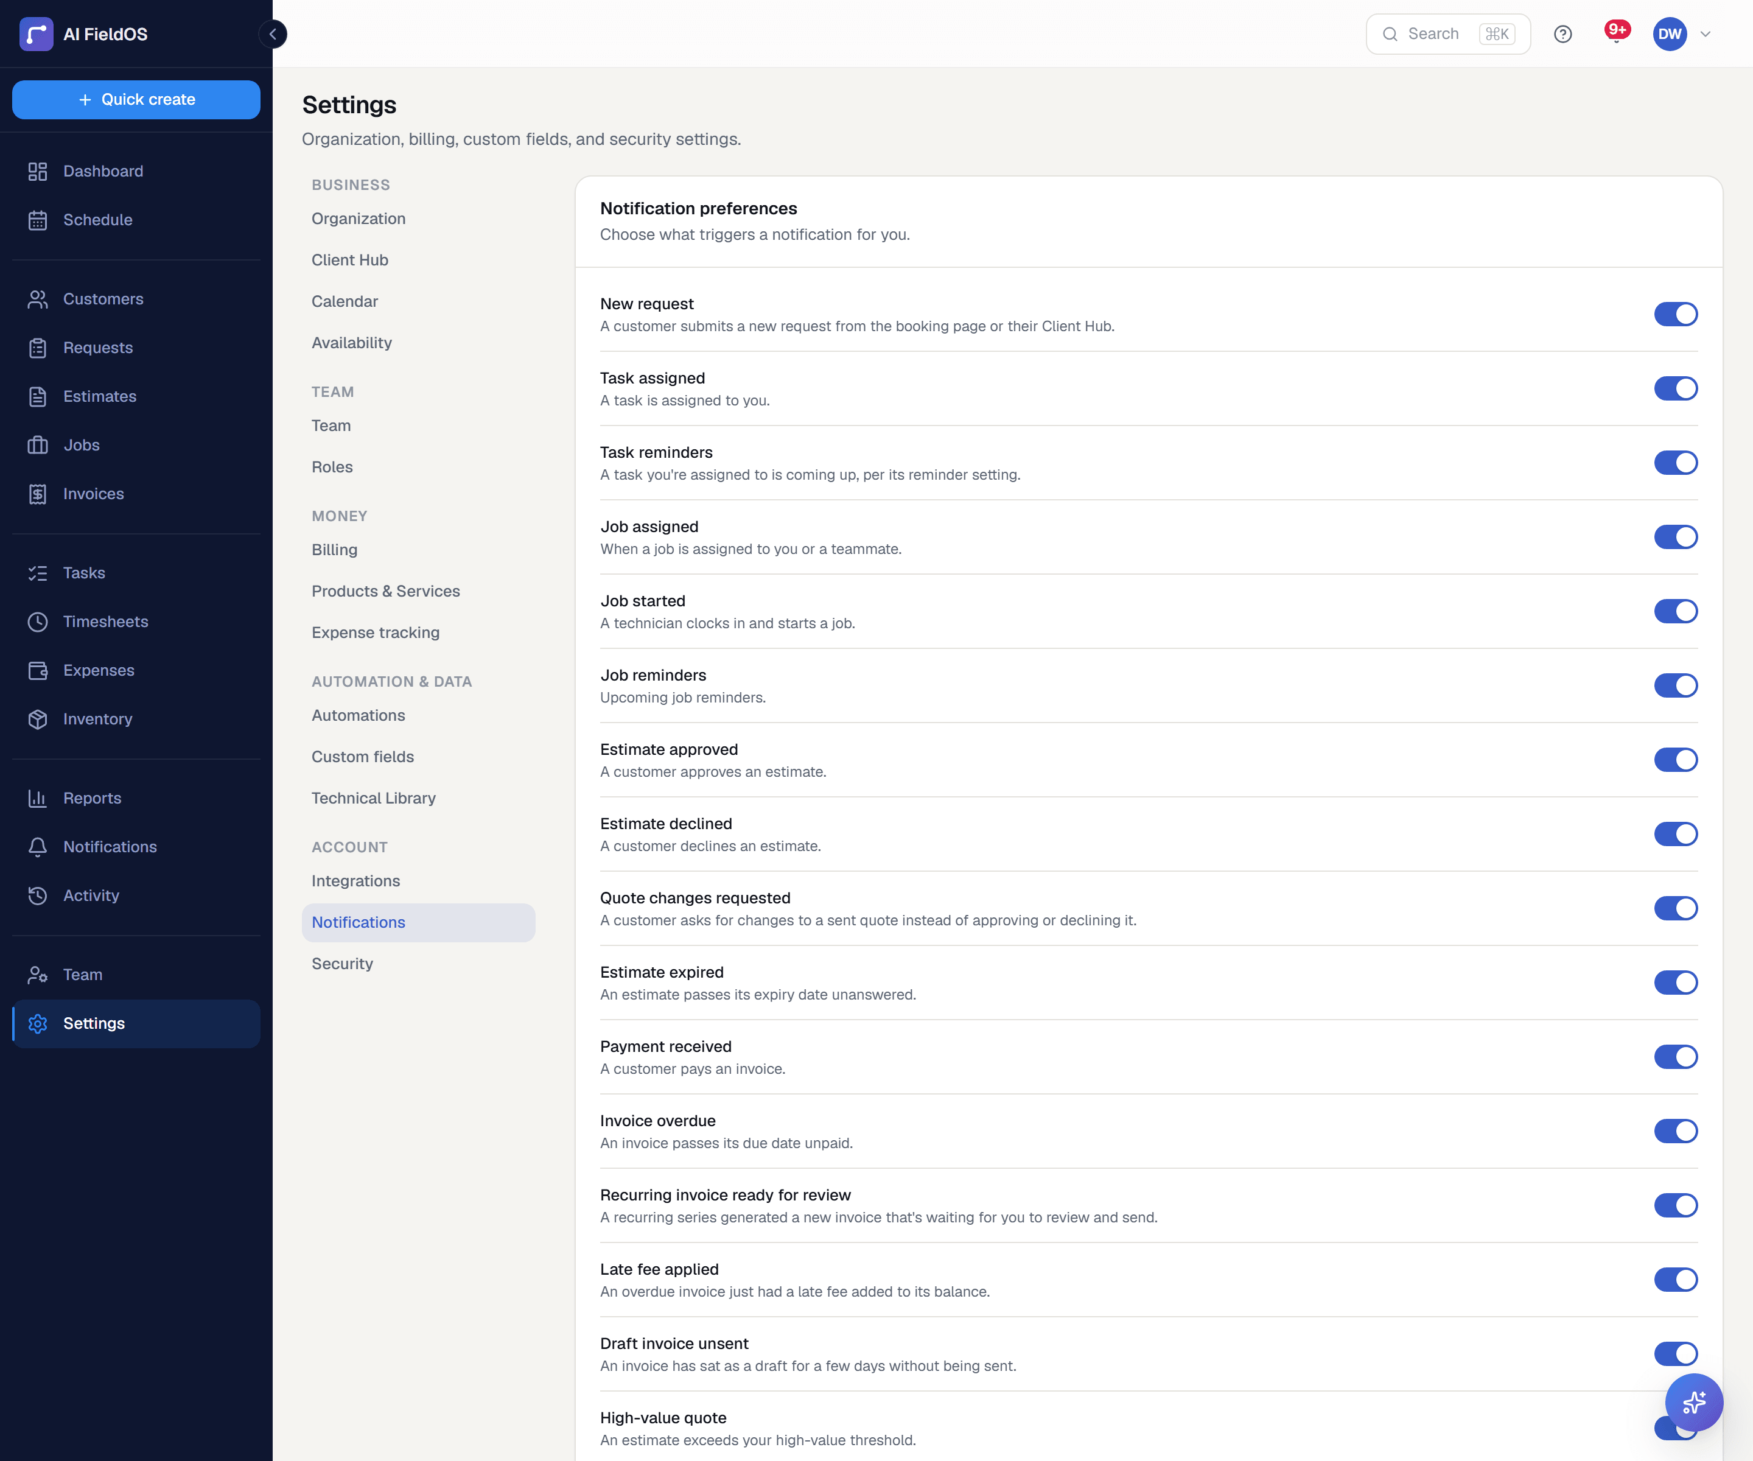Open the Timesheets clock icon
This screenshot has width=1753, height=1461.
pos(38,622)
